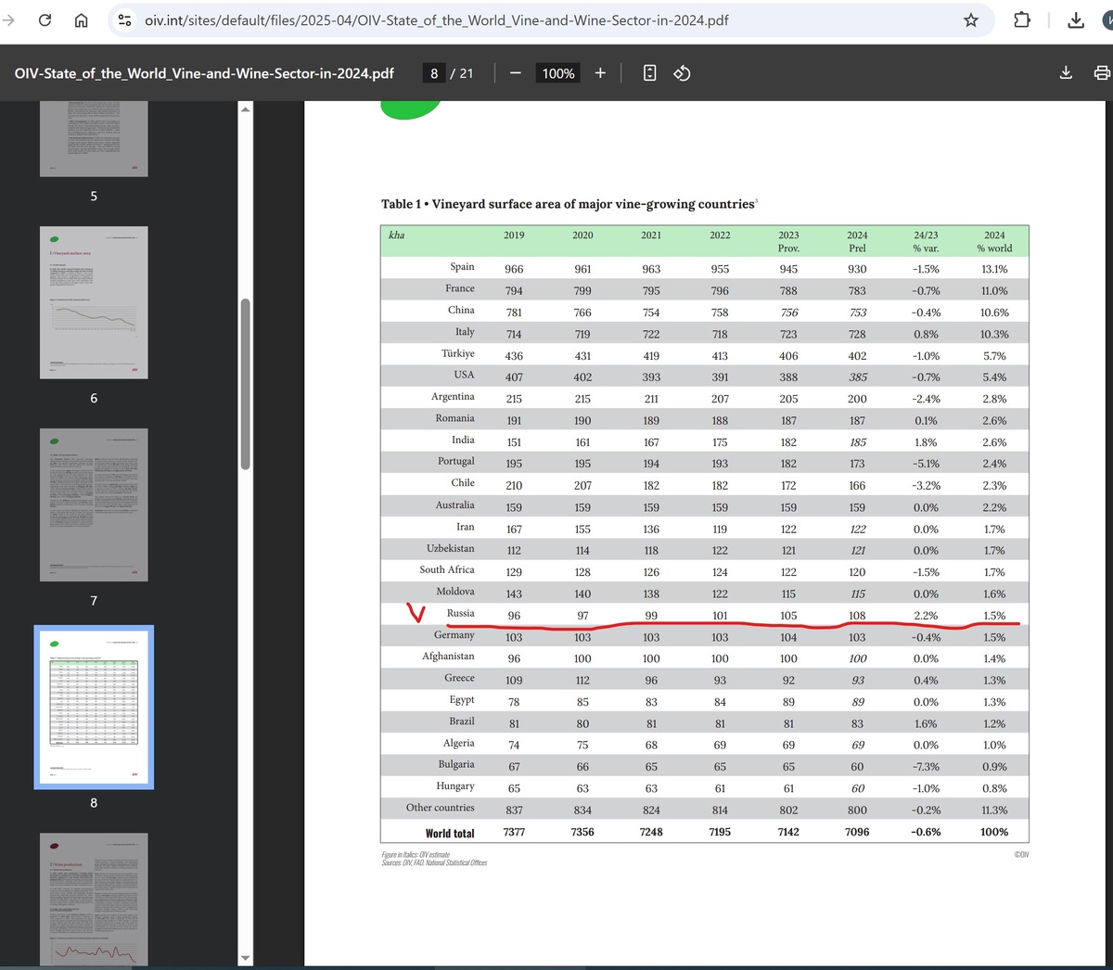Go to the browser home page icon
1113x970 pixels.
point(81,19)
